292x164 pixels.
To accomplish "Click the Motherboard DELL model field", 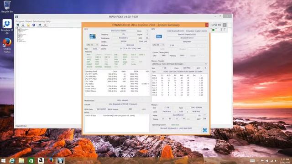I will point(123,100).
